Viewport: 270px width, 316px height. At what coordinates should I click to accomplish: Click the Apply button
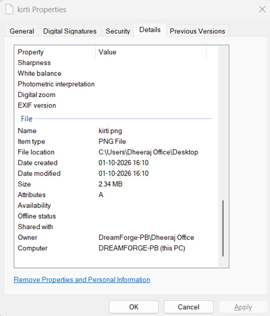click(x=243, y=307)
